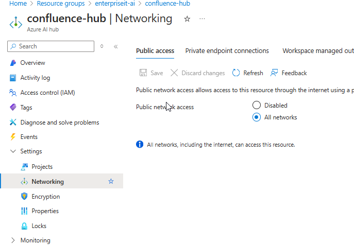This screenshot has height=245, width=354.
Task: Open Access control (IAM) menu item
Action: (47, 93)
